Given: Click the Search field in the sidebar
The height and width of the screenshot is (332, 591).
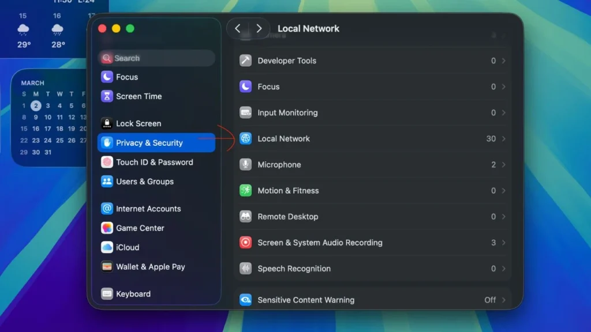Looking at the screenshot, I should (156, 58).
